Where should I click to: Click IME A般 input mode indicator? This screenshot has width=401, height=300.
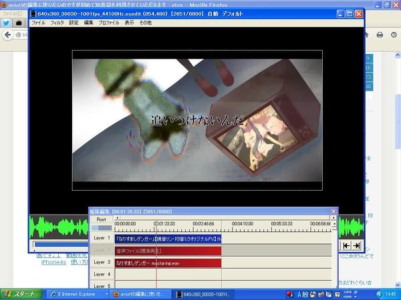(303, 295)
